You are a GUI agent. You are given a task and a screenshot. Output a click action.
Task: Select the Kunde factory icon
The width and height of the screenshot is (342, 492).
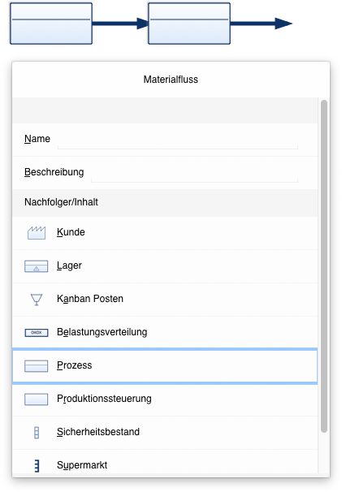tap(37, 232)
